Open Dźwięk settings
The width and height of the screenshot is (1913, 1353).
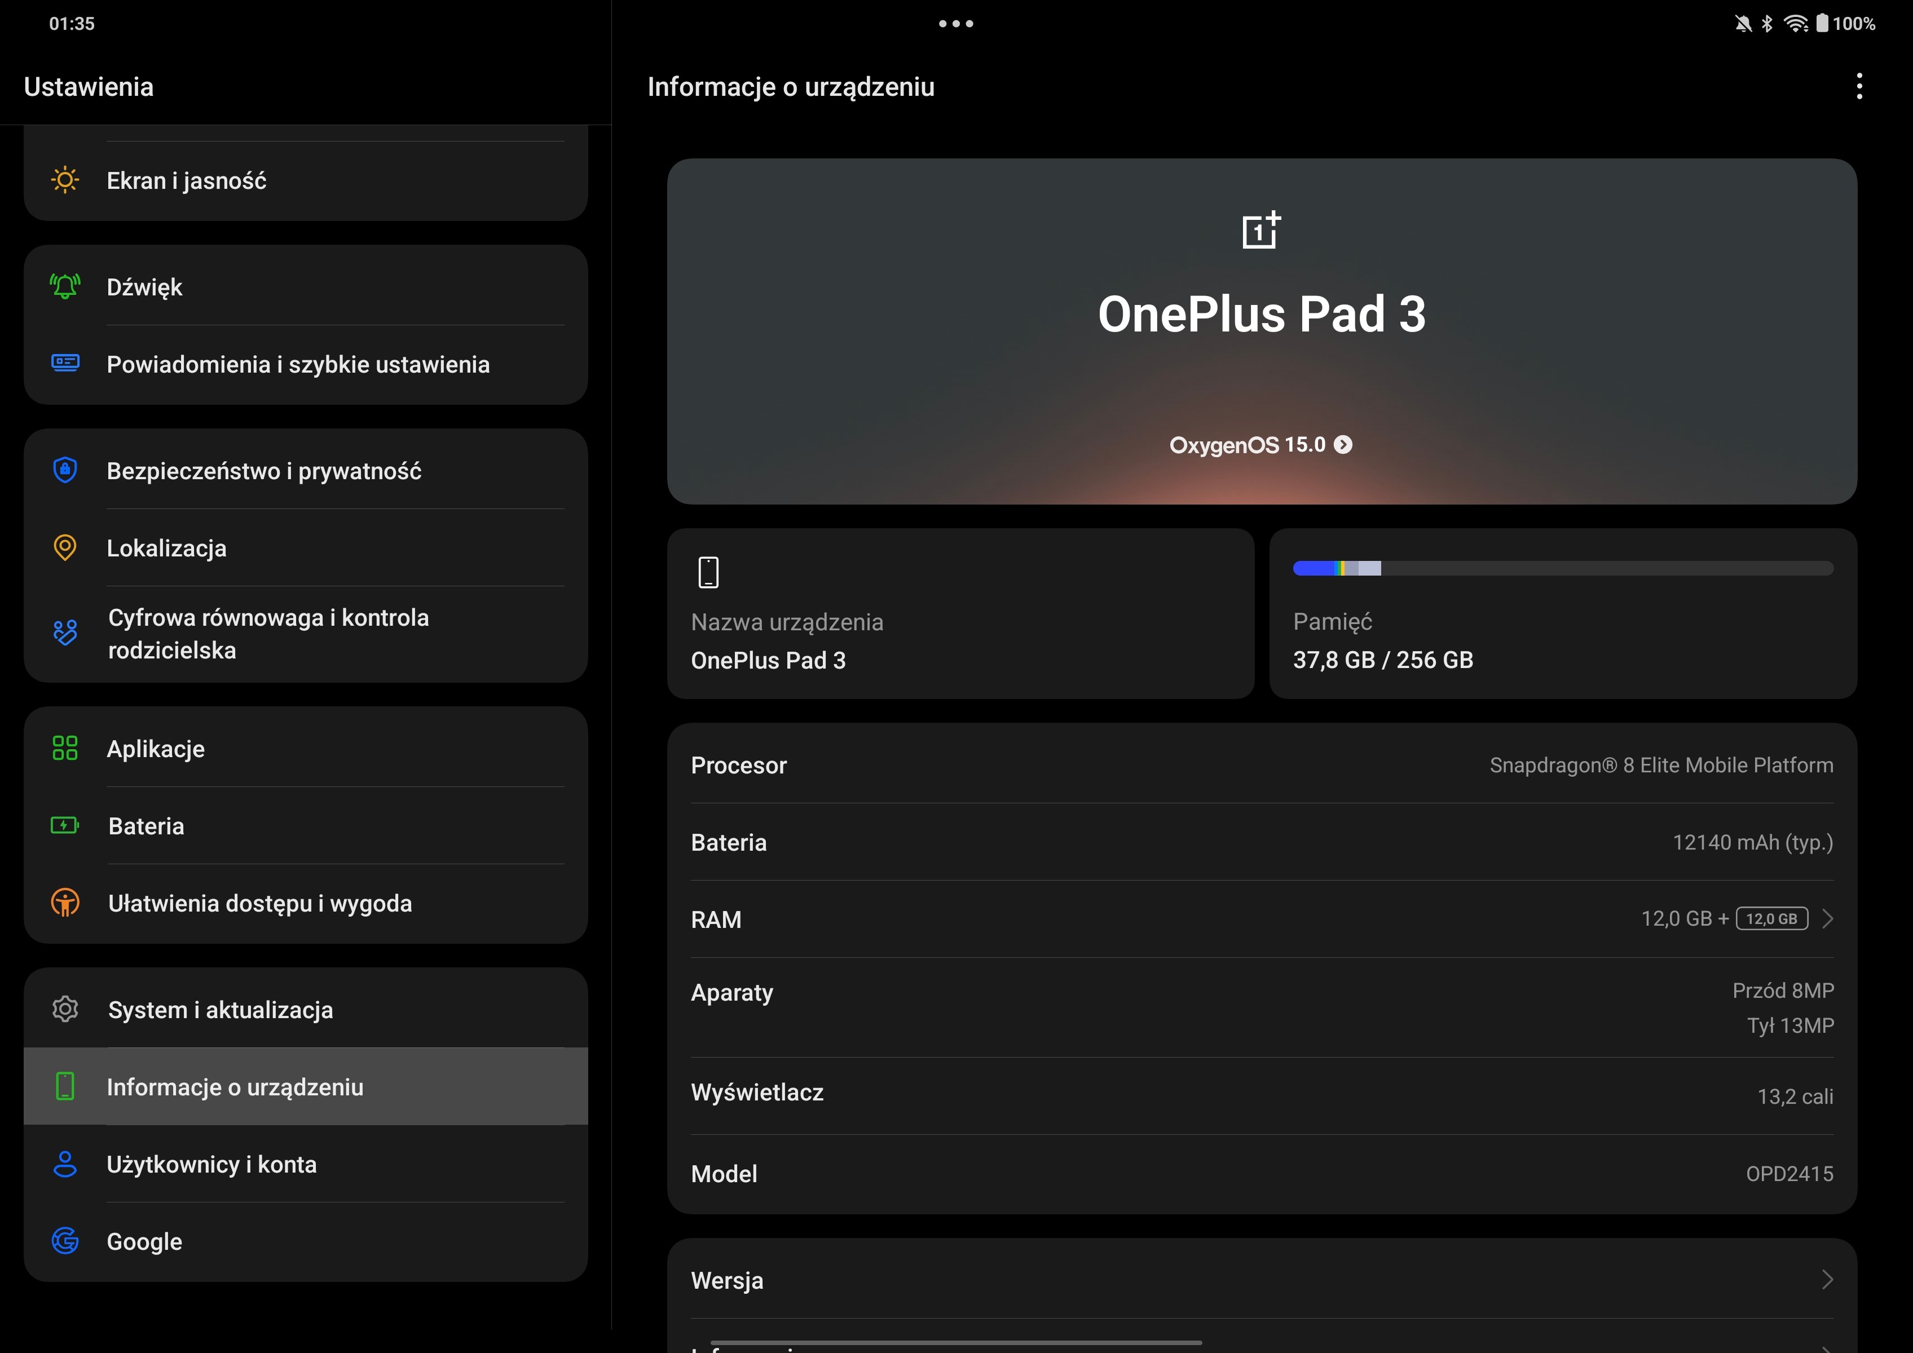pos(306,286)
